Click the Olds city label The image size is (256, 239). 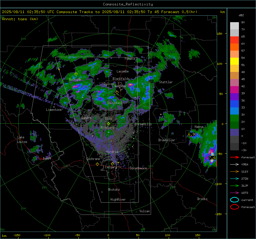pos(108,119)
